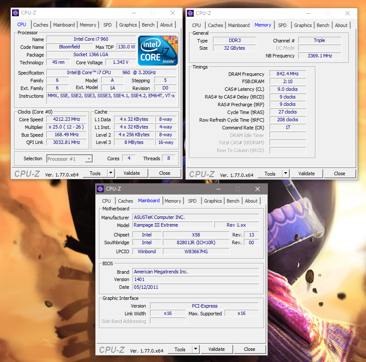Screen dimensions: 366x362
Task: Click the Intel Core i7 inside logo
Action: pyautogui.click(x=158, y=51)
